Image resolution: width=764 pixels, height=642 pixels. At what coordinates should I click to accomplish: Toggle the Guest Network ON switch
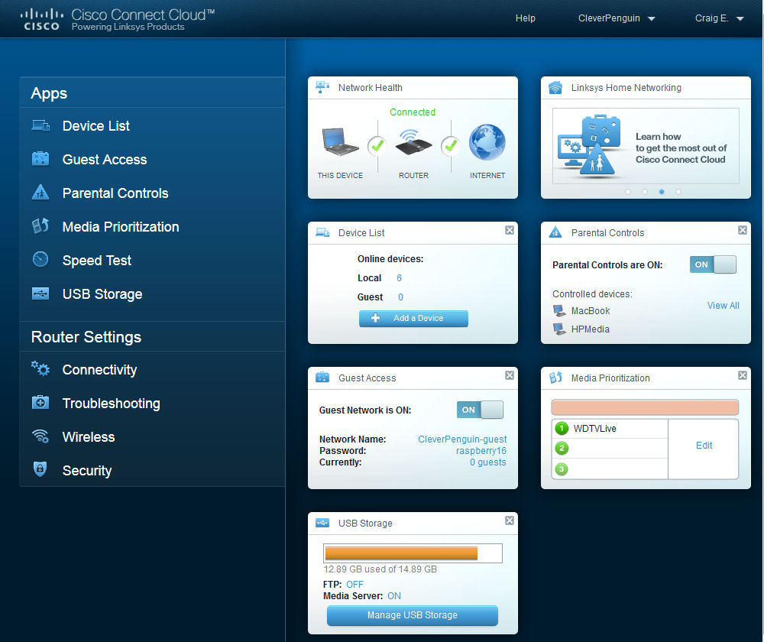(x=480, y=410)
